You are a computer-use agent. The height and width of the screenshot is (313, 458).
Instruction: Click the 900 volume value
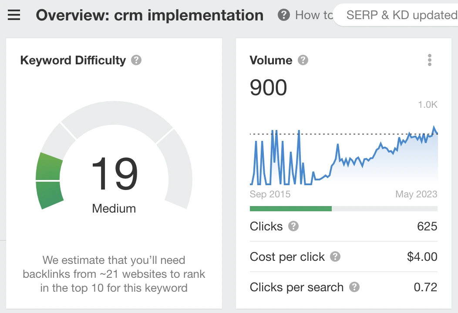[x=268, y=87]
